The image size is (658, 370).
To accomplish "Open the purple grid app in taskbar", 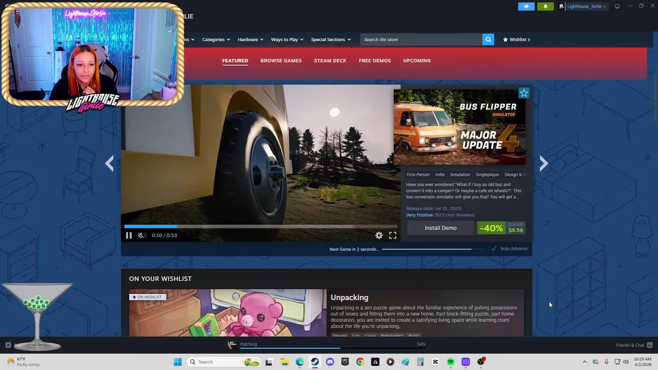I will click(466, 362).
